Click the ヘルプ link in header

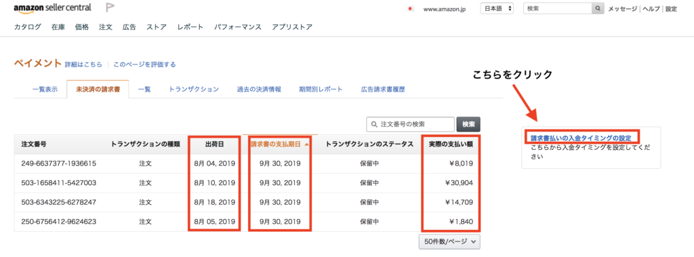[651, 9]
